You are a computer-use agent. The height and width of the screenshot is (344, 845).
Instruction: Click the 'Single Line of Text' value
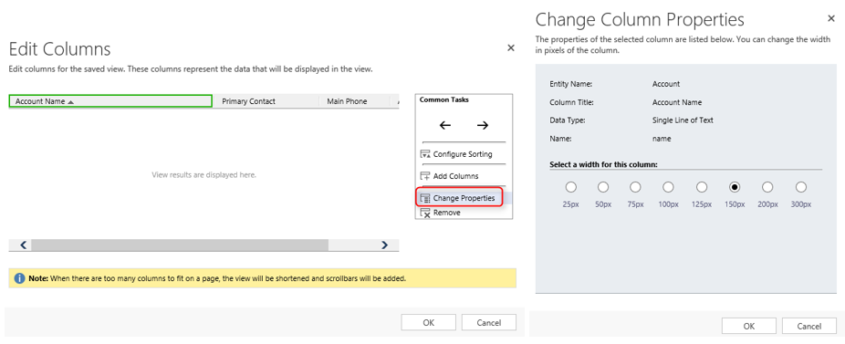[683, 120]
